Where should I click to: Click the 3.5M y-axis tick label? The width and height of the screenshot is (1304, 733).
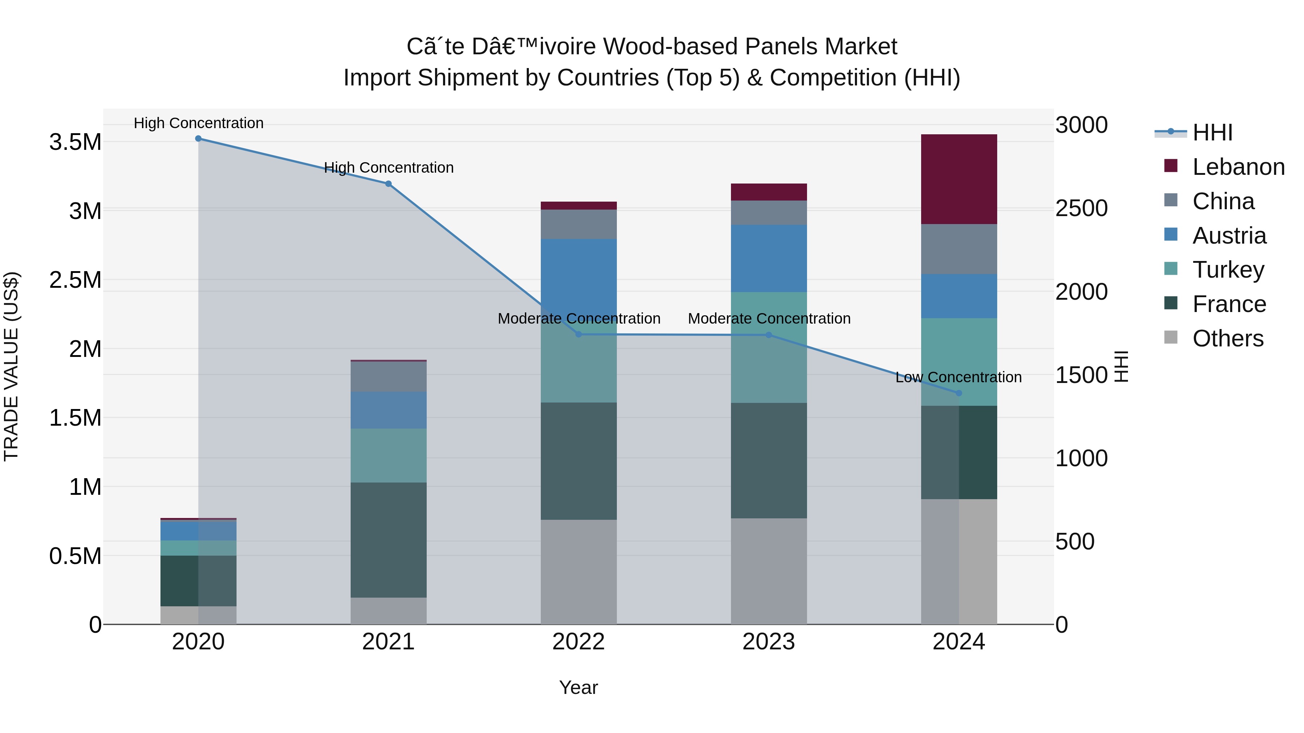coord(75,142)
